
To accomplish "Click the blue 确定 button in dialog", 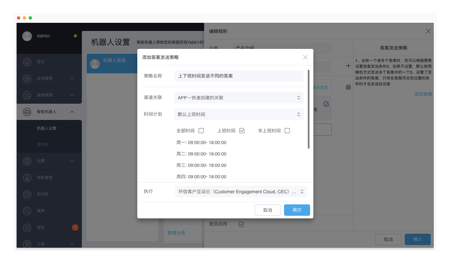I will click(297, 210).
